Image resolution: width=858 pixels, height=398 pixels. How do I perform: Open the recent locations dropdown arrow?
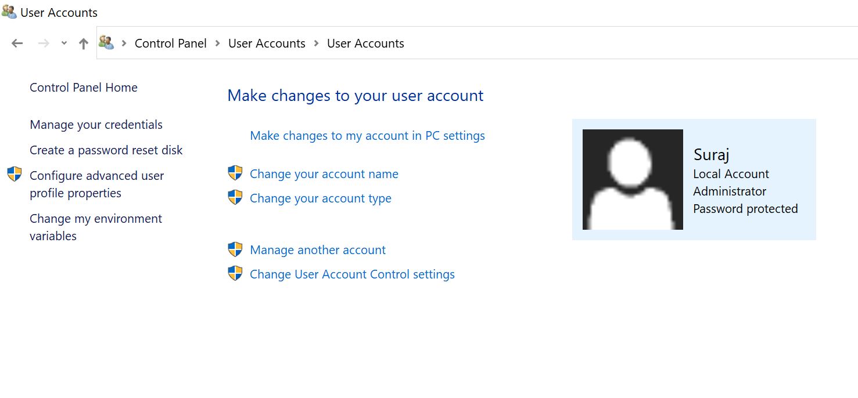pos(64,44)
